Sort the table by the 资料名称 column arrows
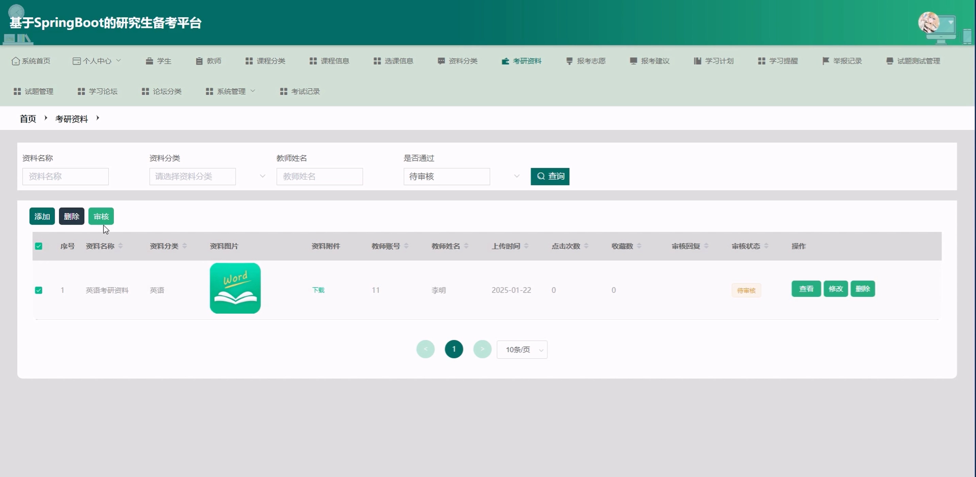Viewport: 976px width, 477px height. click(x=120, y=246)
